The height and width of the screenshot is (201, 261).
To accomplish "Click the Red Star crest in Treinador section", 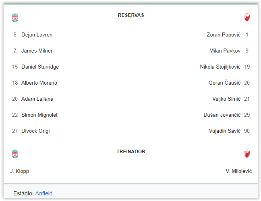I will (x=246, y=154).
